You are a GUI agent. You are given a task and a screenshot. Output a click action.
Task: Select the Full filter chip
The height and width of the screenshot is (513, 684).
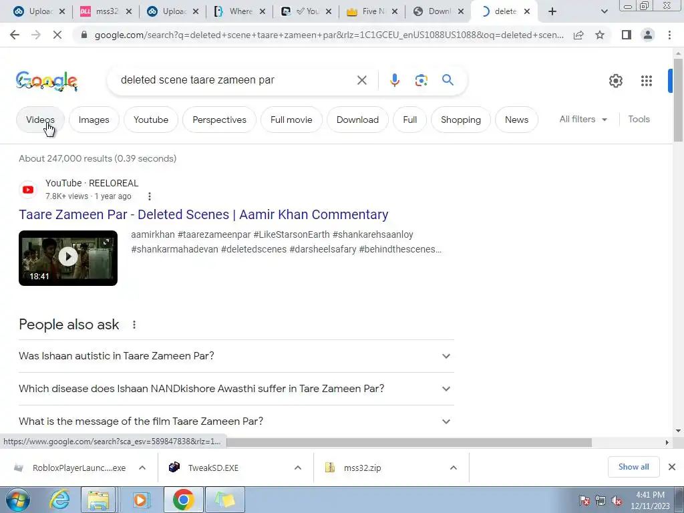[x=409, y=120]
